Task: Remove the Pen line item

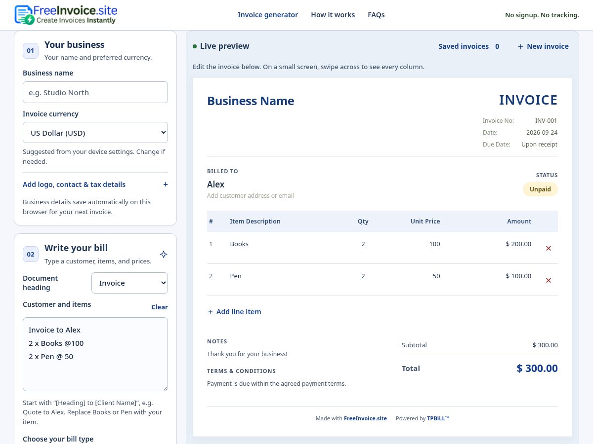Action: (548, 280)
